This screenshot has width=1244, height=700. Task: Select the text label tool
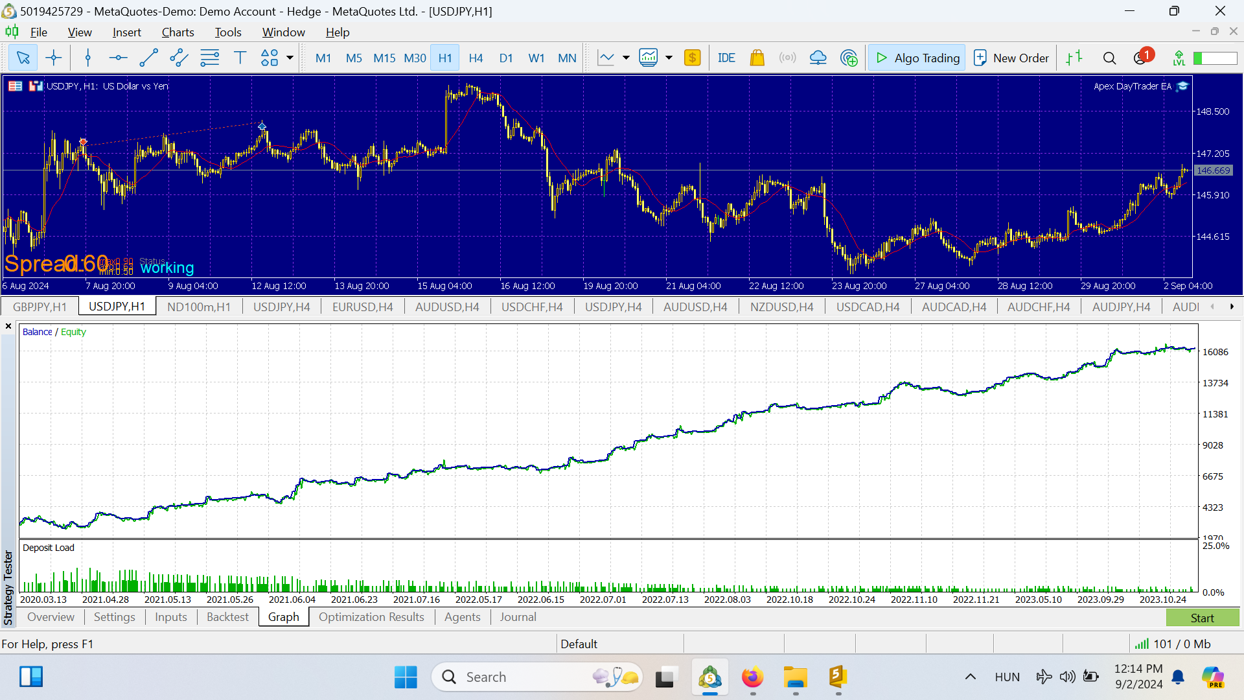240,58
